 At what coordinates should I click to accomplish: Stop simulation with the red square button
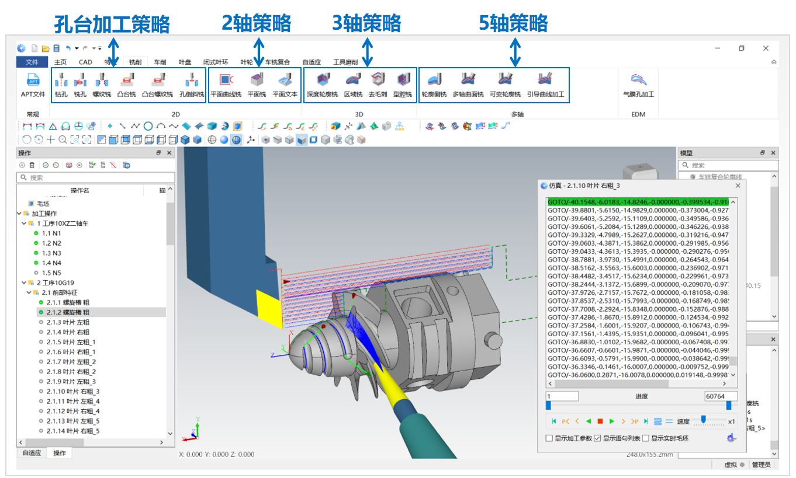click(600, 421)
